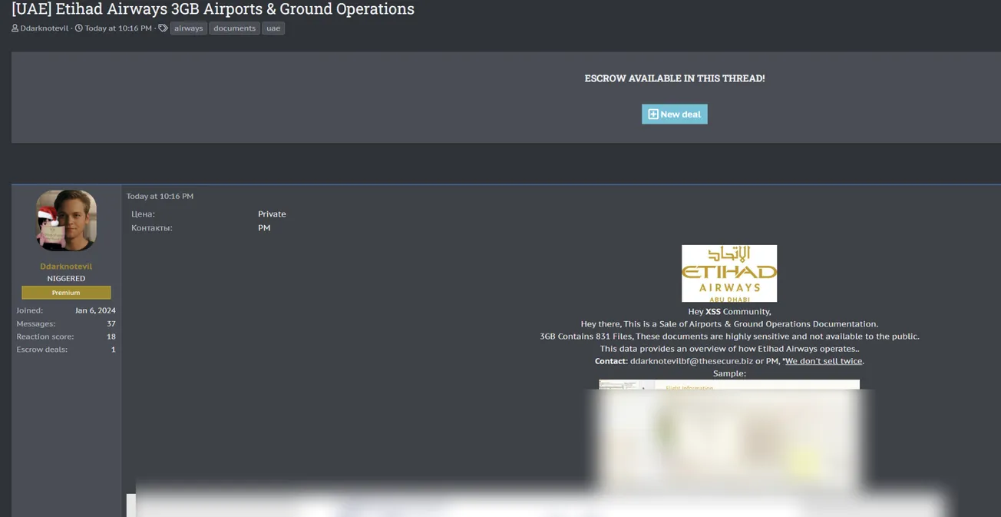
Task: Open the uae tag
Action: [273, 28]
